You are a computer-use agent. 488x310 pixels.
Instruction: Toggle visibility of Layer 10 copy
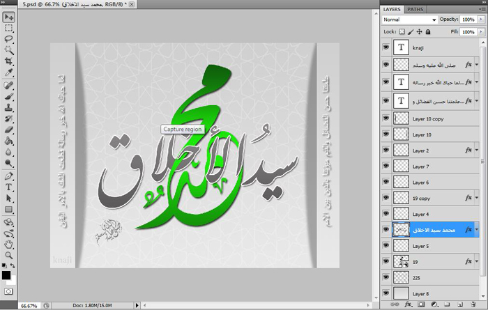pyautogui.click(x=386, y=118)
